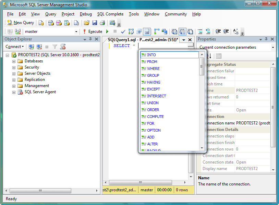The width and height of the screenshot is (279, 205).
Task: Click the Increase Indent icon
Action: coord(226,32)
